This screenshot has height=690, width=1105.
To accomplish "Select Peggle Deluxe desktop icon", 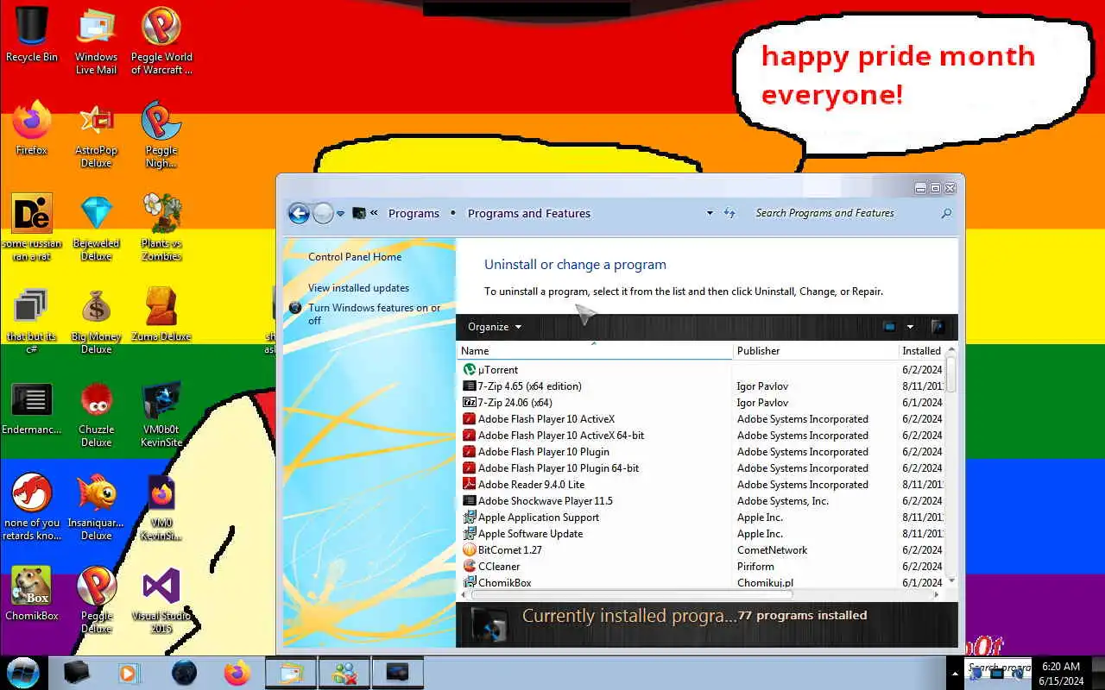I will [96, 600].
